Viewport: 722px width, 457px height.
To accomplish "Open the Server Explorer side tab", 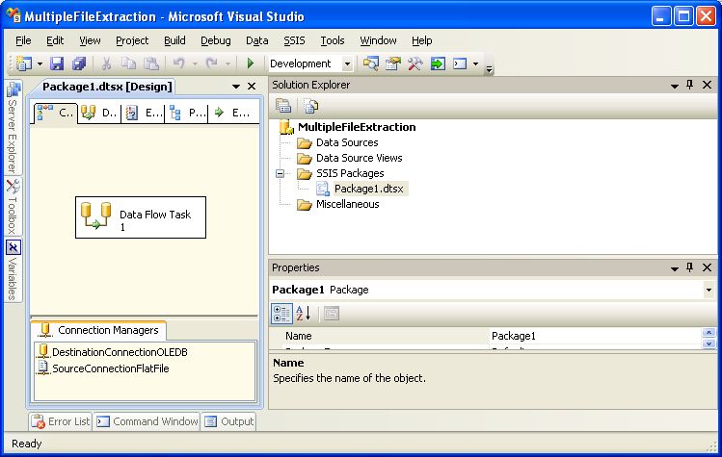I will click(x=13, y=128).
